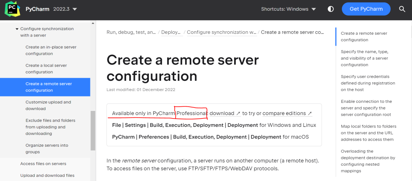
Task: Click the page title heading
Action: tap(183, 68)
